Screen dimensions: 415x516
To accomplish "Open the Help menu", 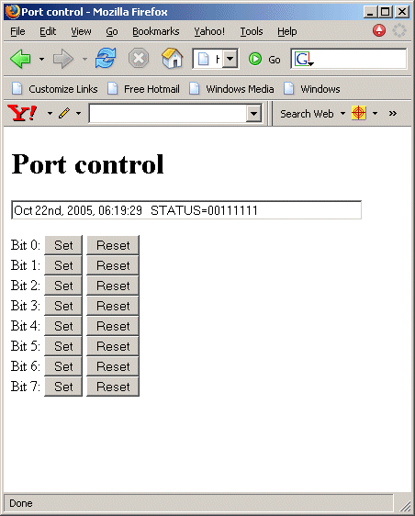I will pos(287,31).
